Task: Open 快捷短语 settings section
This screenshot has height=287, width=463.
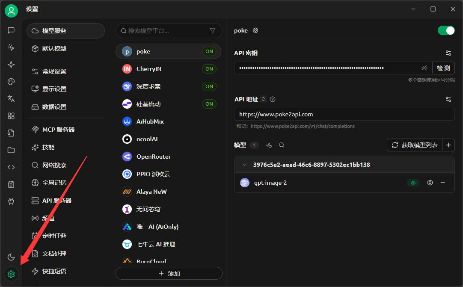Action: 65,271
